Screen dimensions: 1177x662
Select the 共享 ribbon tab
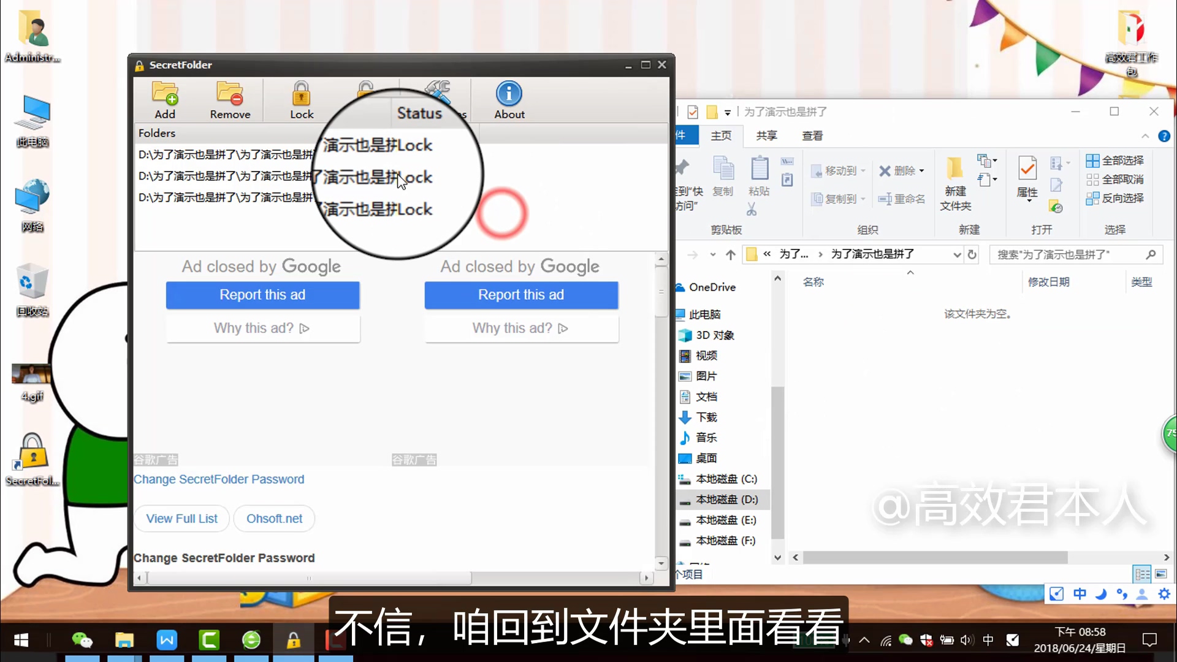(x=766, y=135)
